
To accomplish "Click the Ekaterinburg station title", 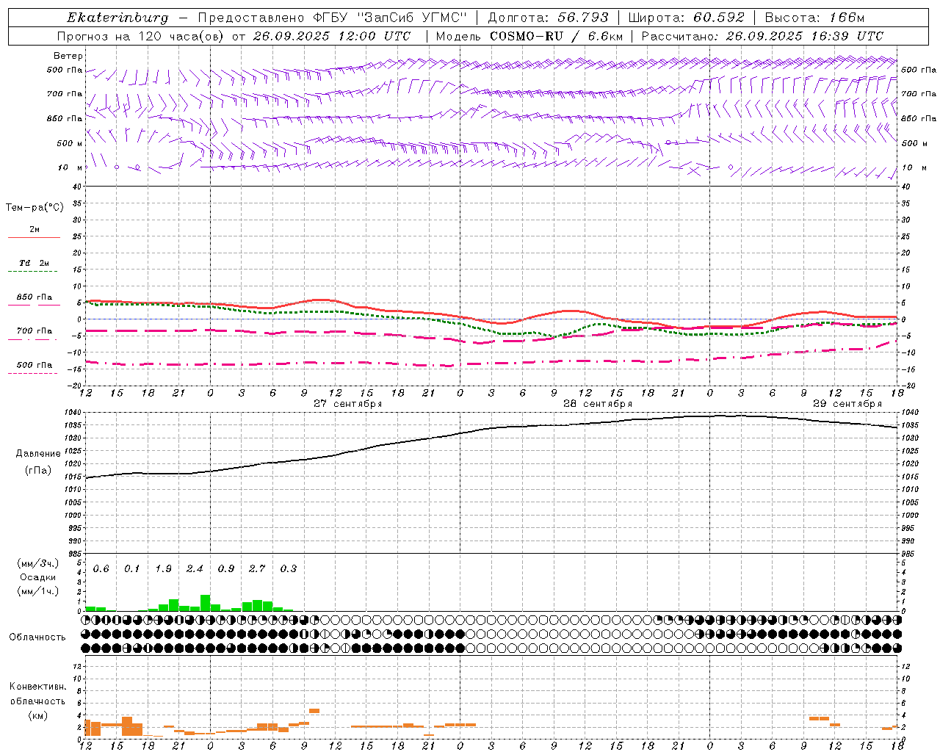I will click(x=117, y=18).
